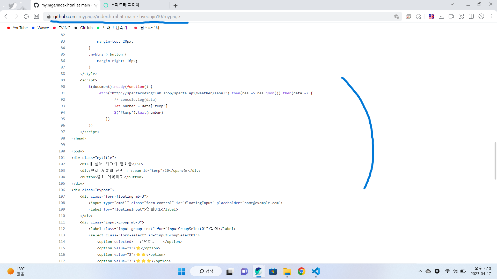
Task: Open the Naver home button
Action: tap(36, 17)
